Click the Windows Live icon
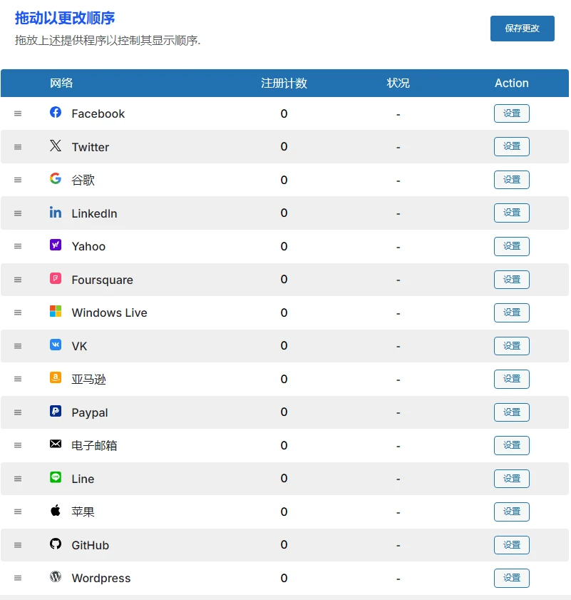The image size is (571, 600). click(x=56, y=312)
